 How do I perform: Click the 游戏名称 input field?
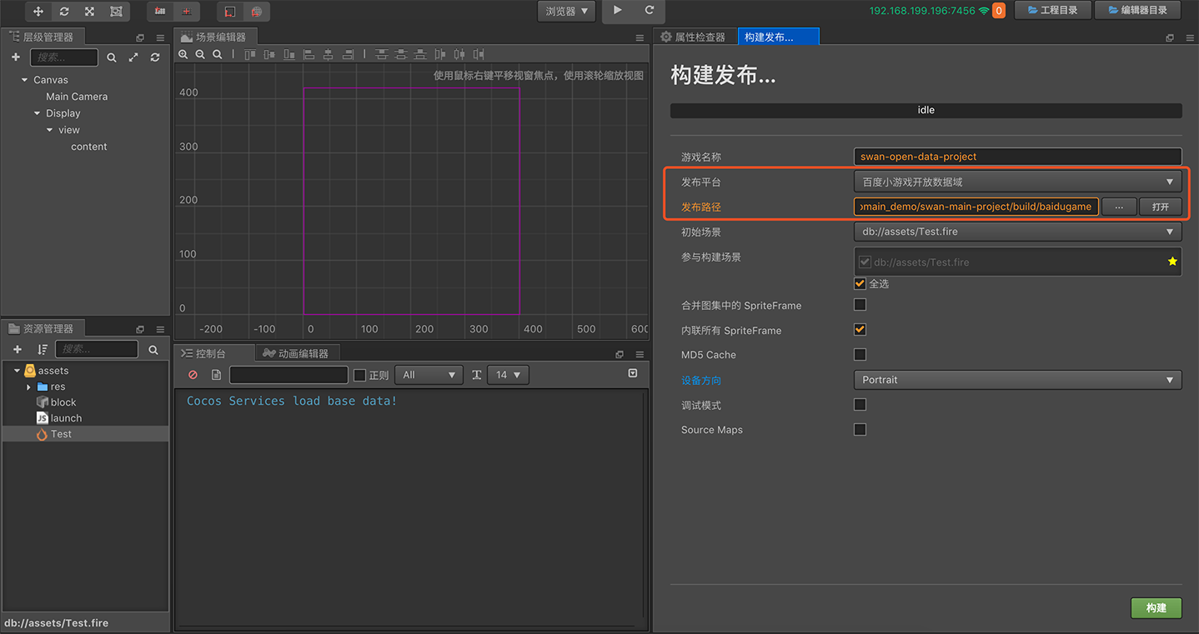pyautogui.click(x=1018, y=157)
